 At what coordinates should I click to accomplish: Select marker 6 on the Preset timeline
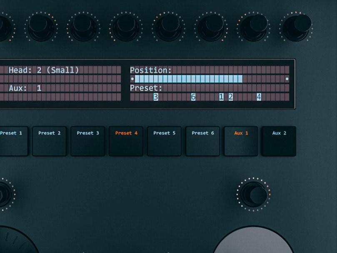click(193, 97)
